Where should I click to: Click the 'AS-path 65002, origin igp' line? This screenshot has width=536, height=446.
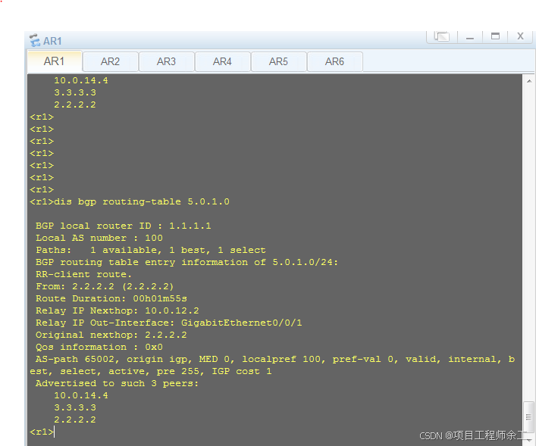[x=275, y=359]
